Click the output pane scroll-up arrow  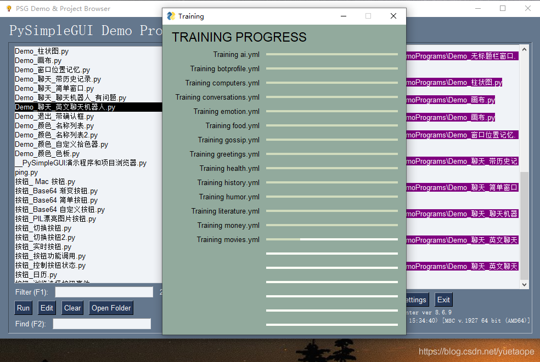[524, 49]
